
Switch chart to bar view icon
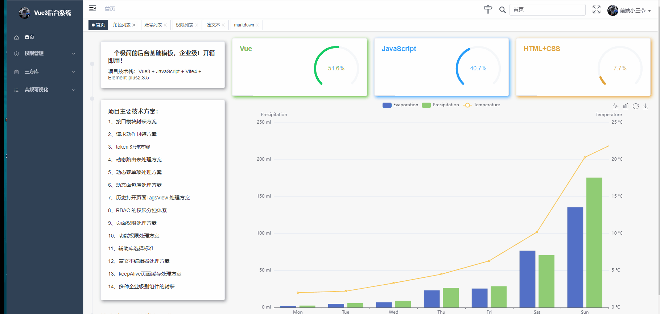(626, 106)
